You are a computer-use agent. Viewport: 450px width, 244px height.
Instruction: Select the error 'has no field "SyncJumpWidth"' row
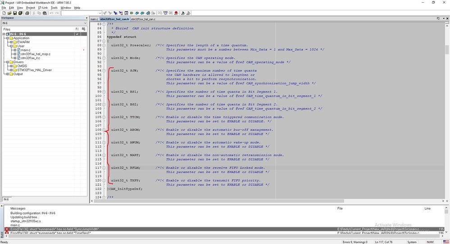224,229
